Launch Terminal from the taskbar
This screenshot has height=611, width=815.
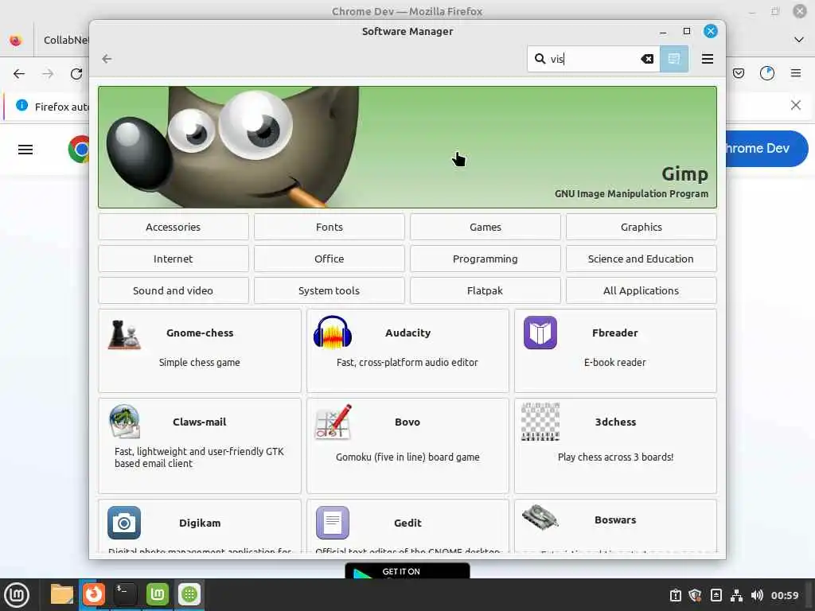point(125,594)
